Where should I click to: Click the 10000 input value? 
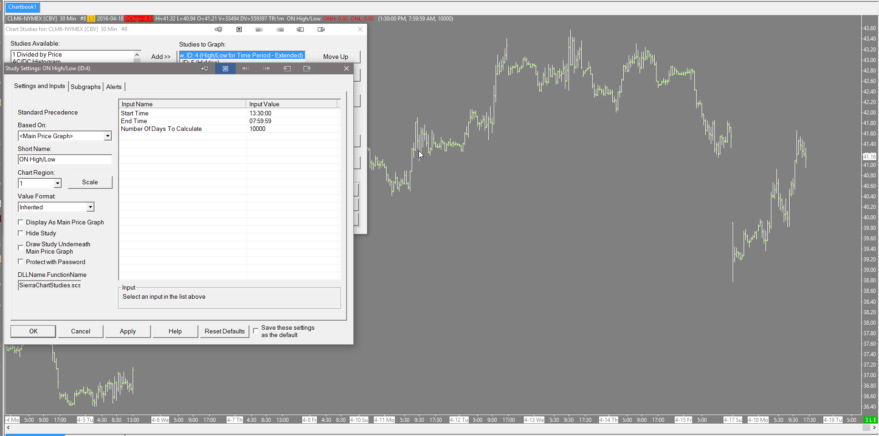[258, 129]
